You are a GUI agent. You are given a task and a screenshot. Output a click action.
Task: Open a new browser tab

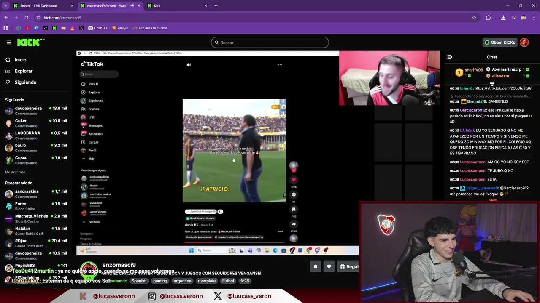pyautogui.click(x=216, y=6)
